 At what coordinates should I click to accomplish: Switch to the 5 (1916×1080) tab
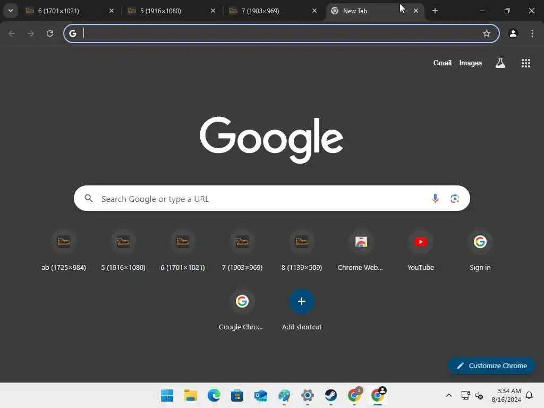[171, 11]
